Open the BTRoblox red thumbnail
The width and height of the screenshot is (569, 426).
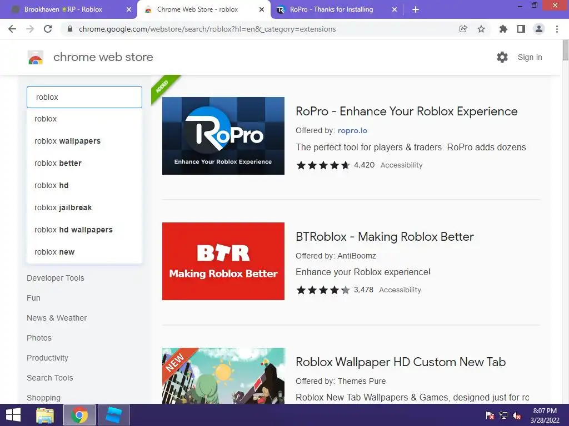(223, 261)
